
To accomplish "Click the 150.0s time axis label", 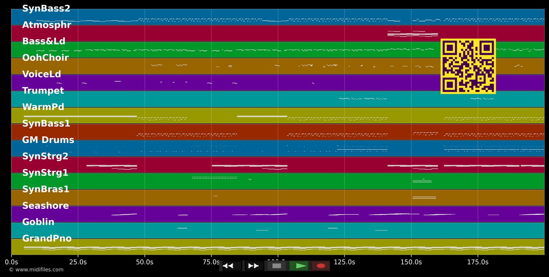I will pyautogui.click(x=411, y=262).
